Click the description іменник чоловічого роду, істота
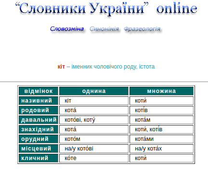This screenshot has width=208, height=173. click(113, 67)
